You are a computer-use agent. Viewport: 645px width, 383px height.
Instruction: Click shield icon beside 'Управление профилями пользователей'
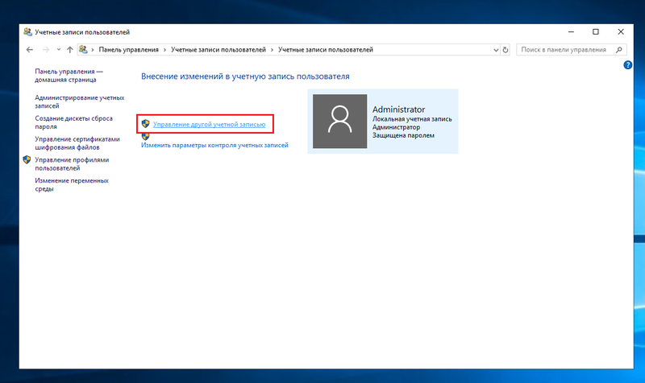coord(27,160)
